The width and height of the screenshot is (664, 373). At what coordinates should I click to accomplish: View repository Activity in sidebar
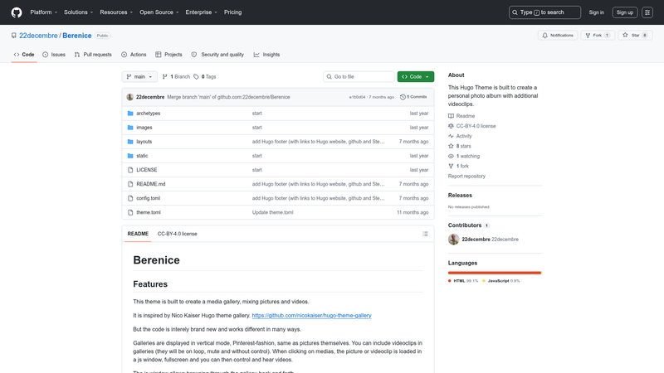460,136
